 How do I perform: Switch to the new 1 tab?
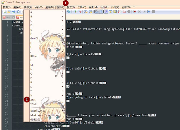[8, 17]
